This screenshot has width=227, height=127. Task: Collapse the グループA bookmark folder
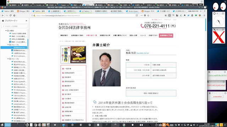pyautogui.click(x=8, y=45)
